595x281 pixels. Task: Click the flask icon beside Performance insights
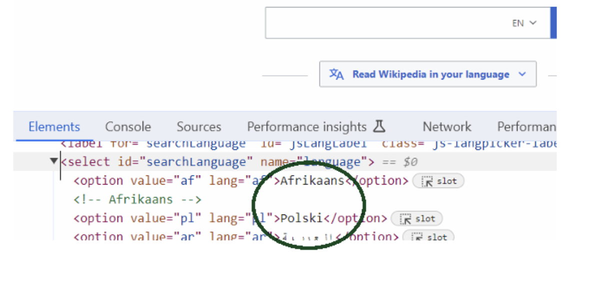(x=378, y=126)
